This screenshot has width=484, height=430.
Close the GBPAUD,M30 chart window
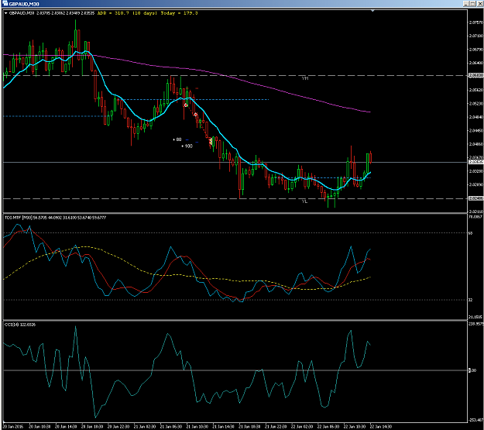(480, 4)
